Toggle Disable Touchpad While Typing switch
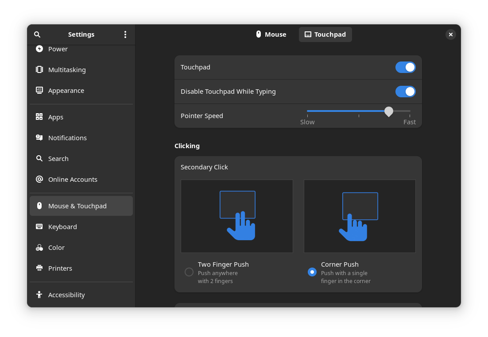 point(405,92)
